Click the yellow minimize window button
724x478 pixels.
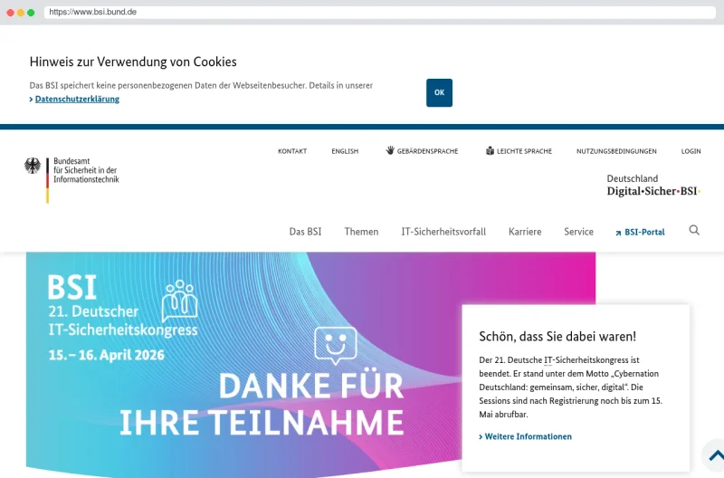click(21, 13)
